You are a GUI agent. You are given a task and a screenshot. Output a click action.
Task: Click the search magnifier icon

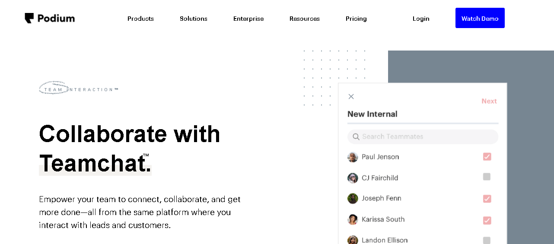click(x=356, y=137)
